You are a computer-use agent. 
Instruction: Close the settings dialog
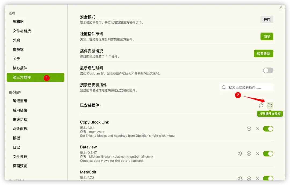(x=281, y=8)
